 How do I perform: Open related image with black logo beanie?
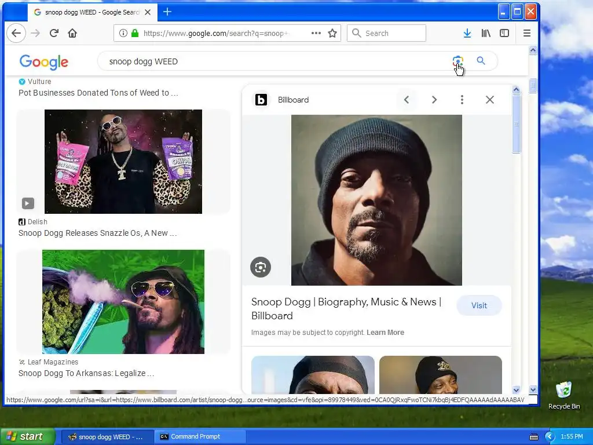(x=441, y=375)
